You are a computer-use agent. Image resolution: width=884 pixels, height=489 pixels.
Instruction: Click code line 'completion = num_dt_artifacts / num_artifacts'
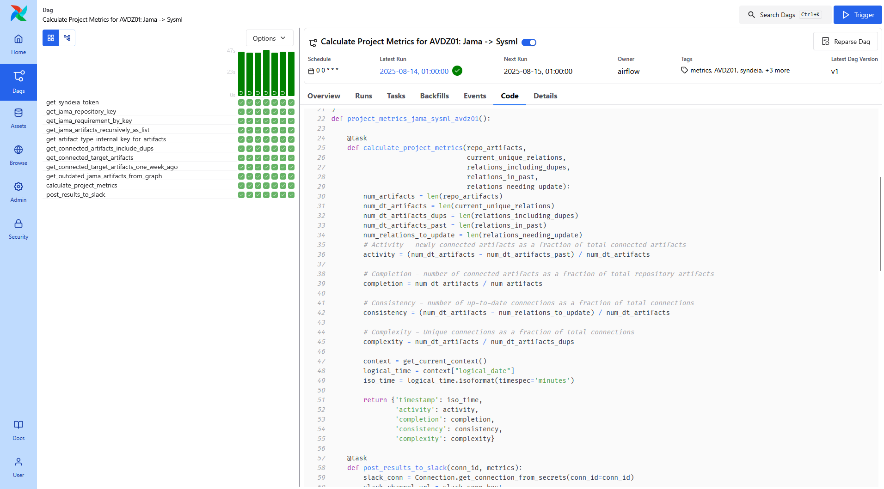453,284
